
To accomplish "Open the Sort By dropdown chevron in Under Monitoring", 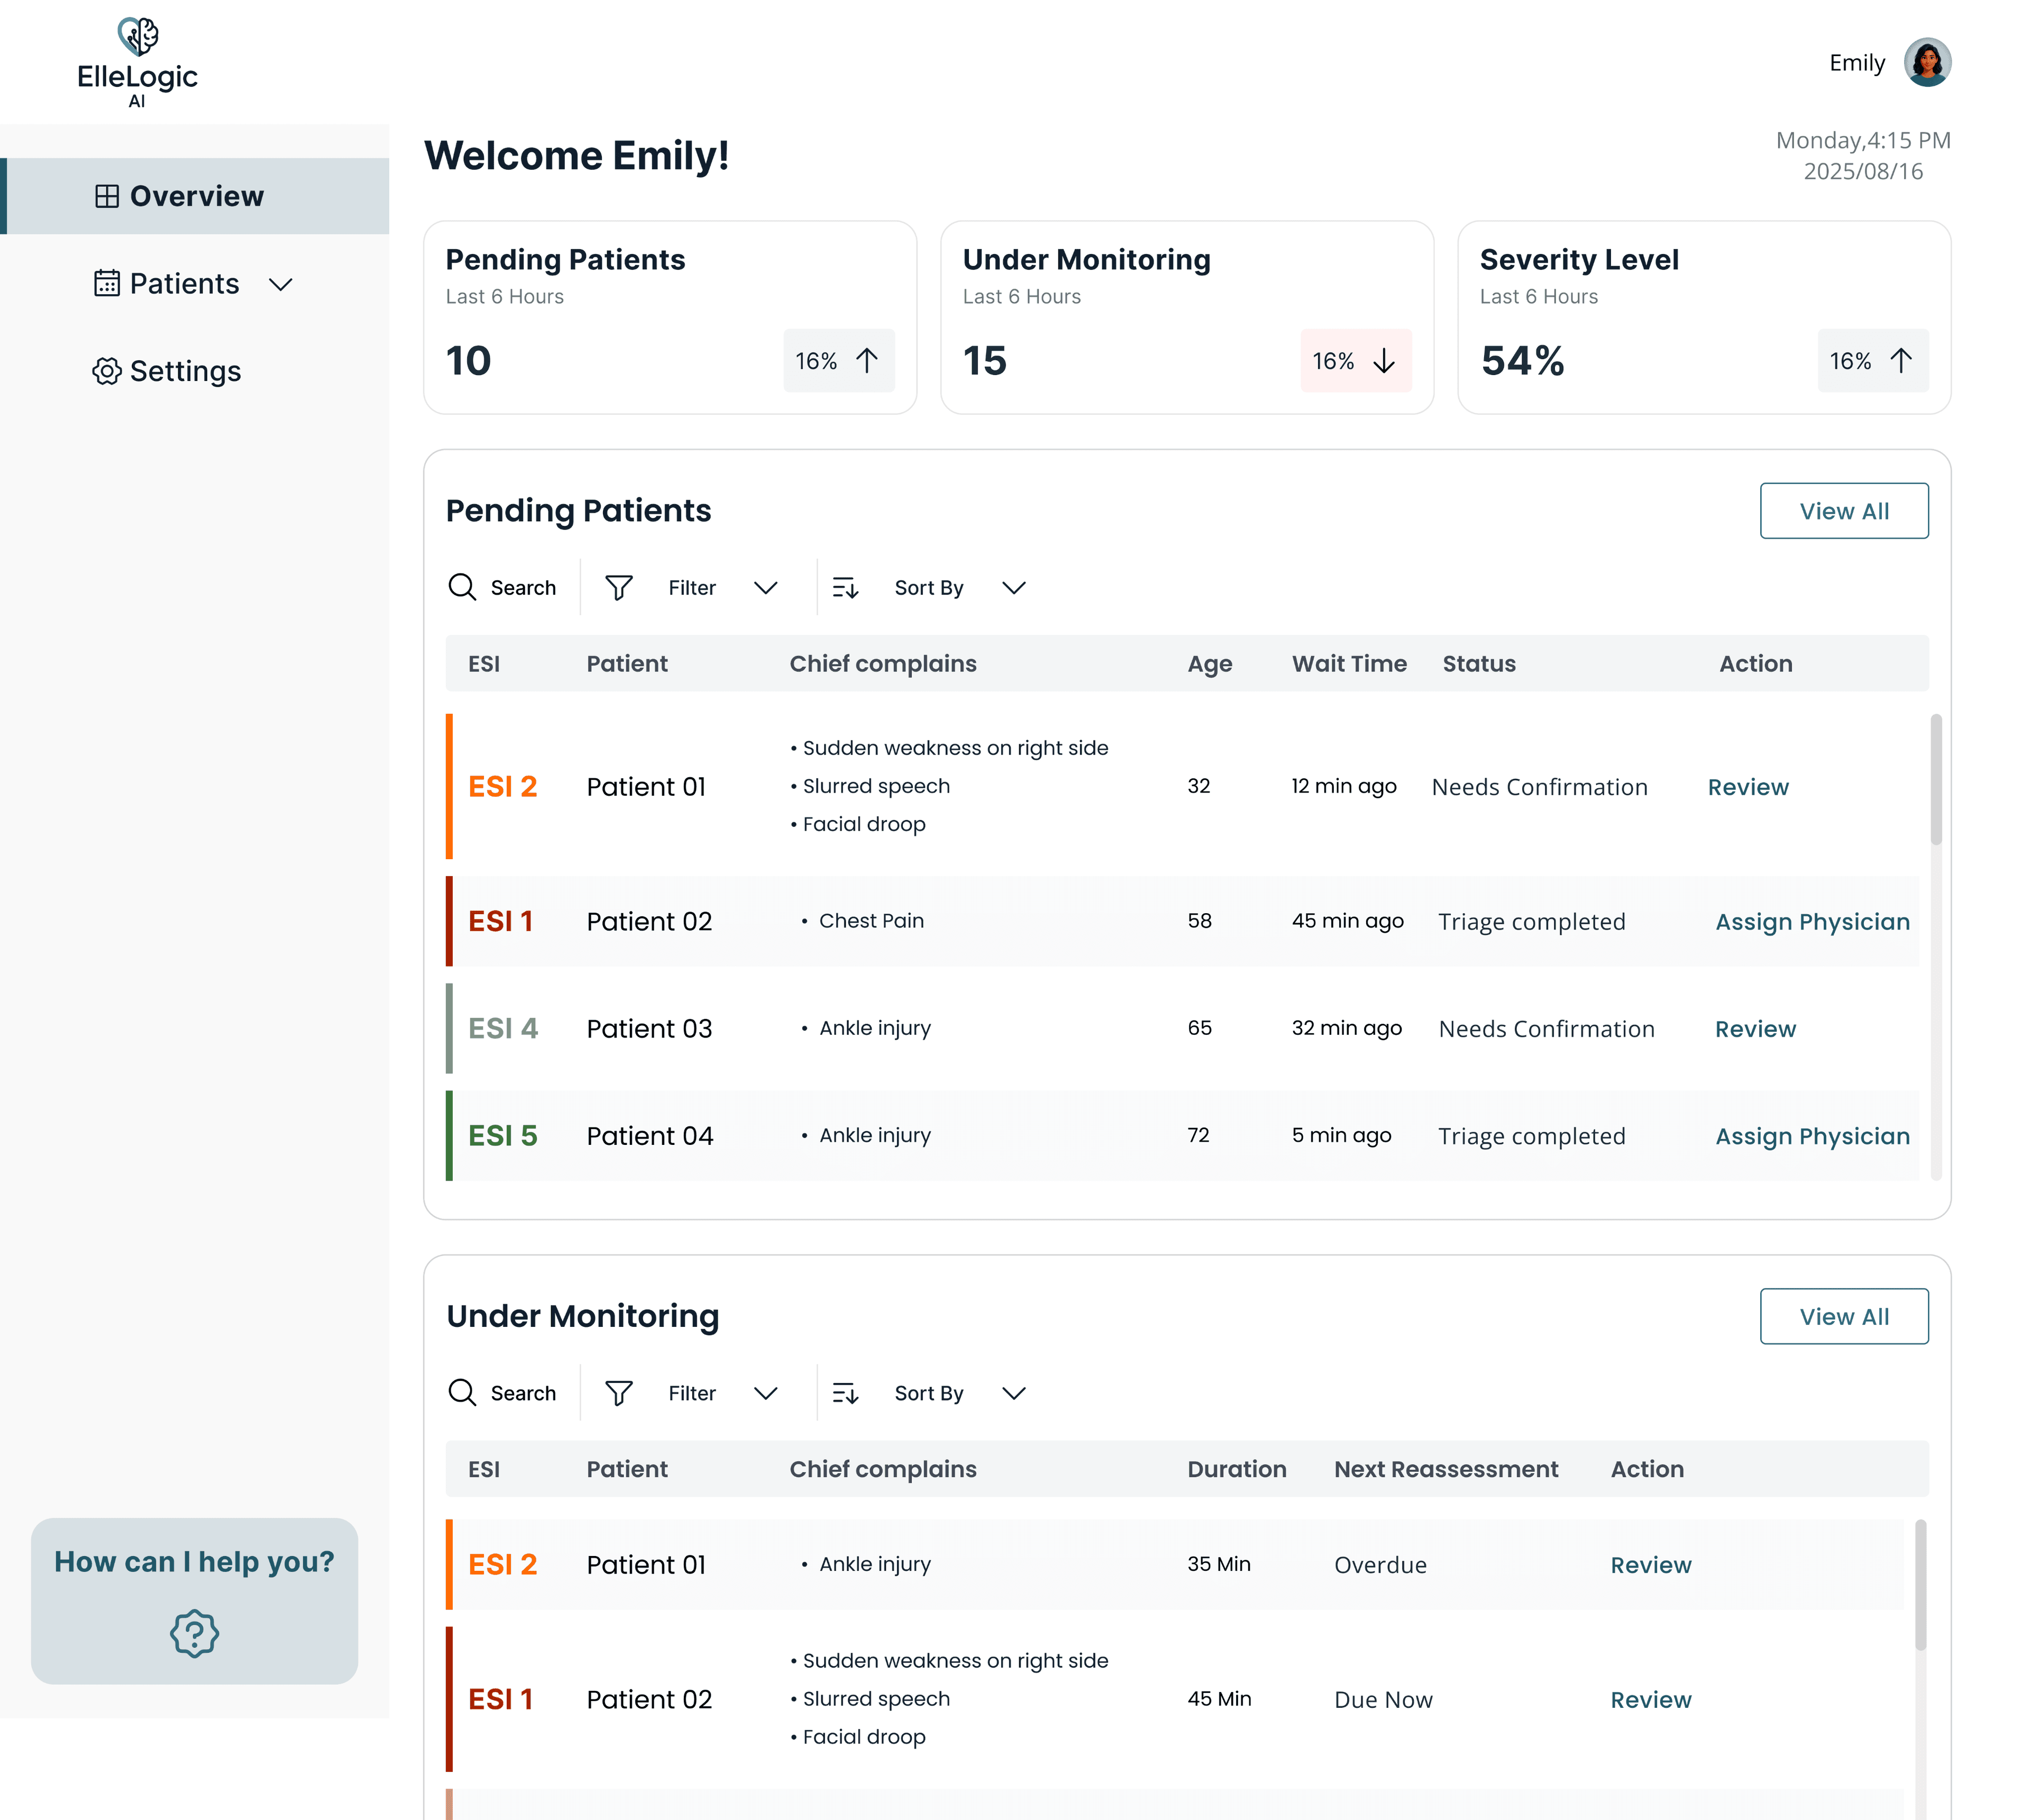I will pyautogui.click(x=1013, y=1393).
